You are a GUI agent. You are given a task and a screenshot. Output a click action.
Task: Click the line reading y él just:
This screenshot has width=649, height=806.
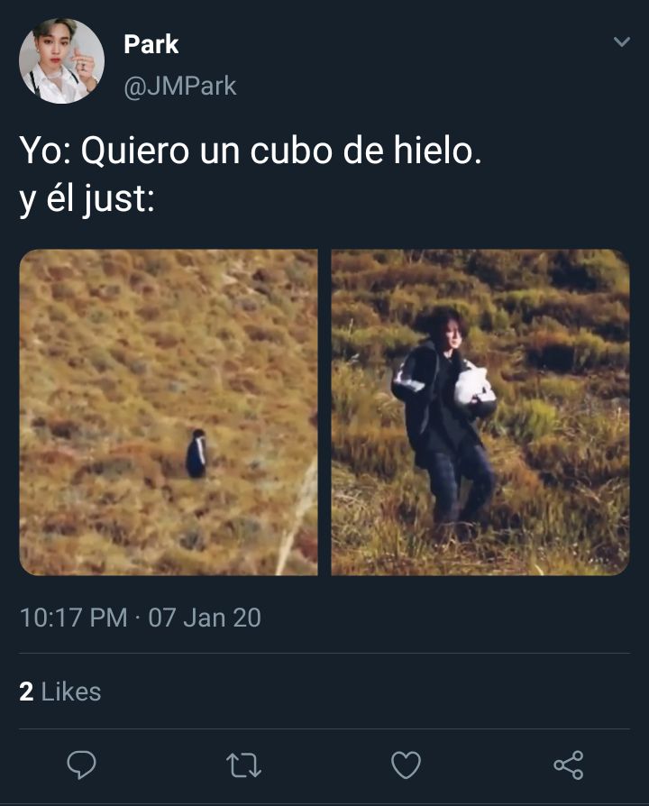(87, 200)
